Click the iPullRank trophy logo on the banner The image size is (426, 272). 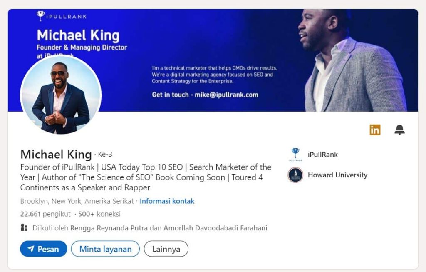click(40, 15)
